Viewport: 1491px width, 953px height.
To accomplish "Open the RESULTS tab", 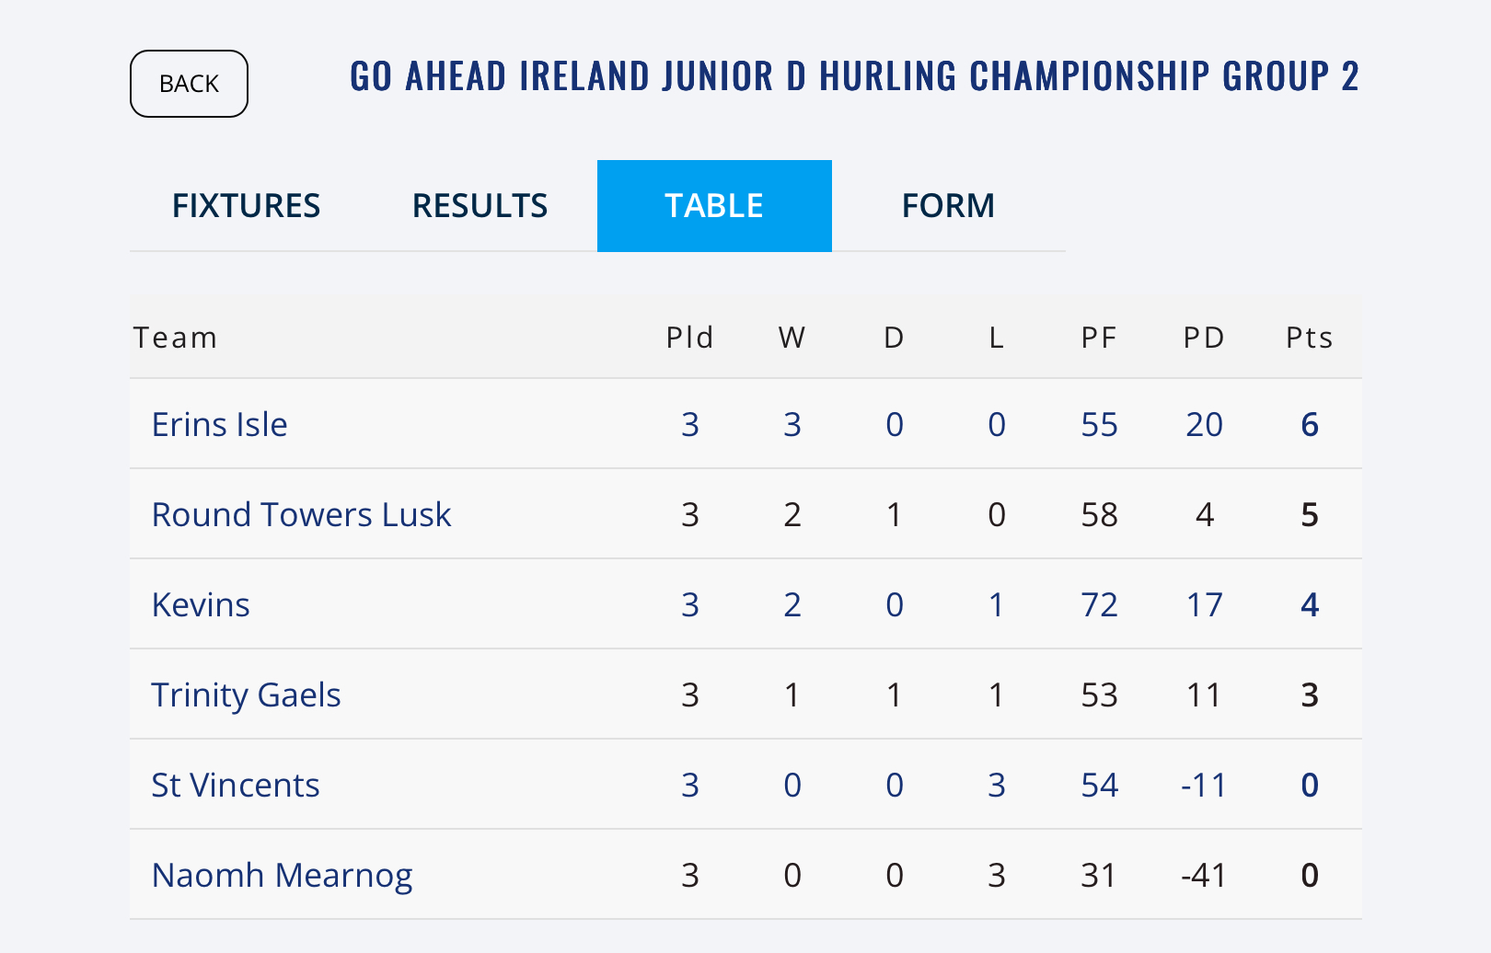I will 480,205.
